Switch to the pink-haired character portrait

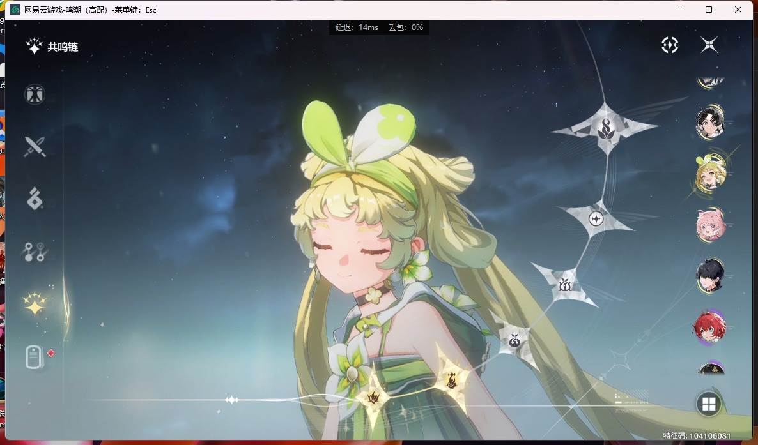(x=709, y=225)
